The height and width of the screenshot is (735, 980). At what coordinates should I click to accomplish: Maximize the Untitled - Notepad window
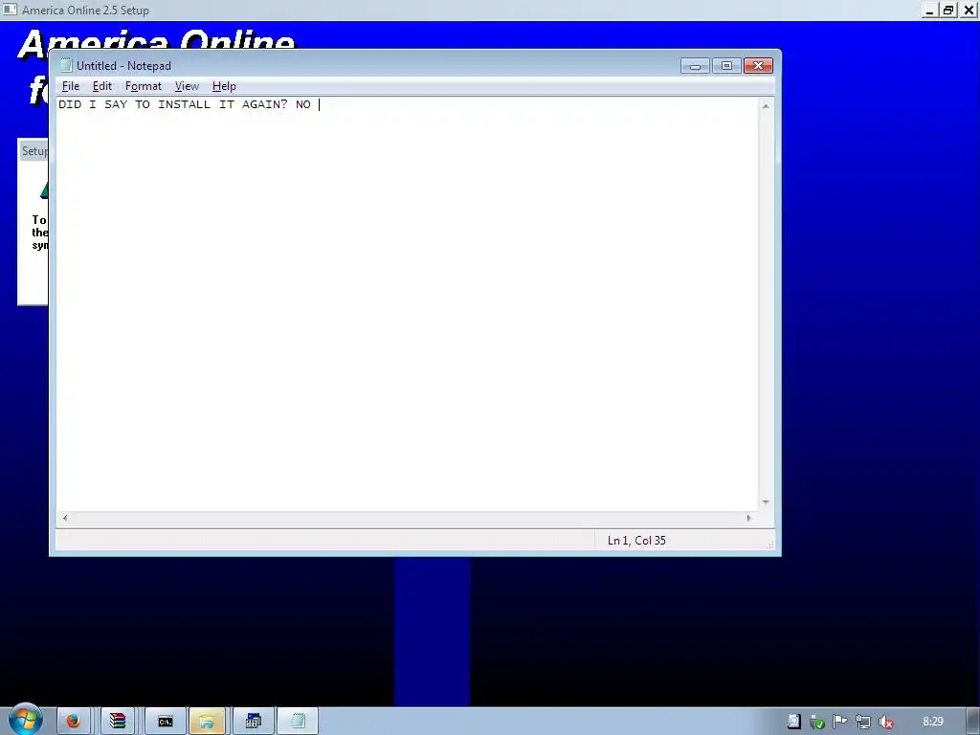tap(726, 66)
